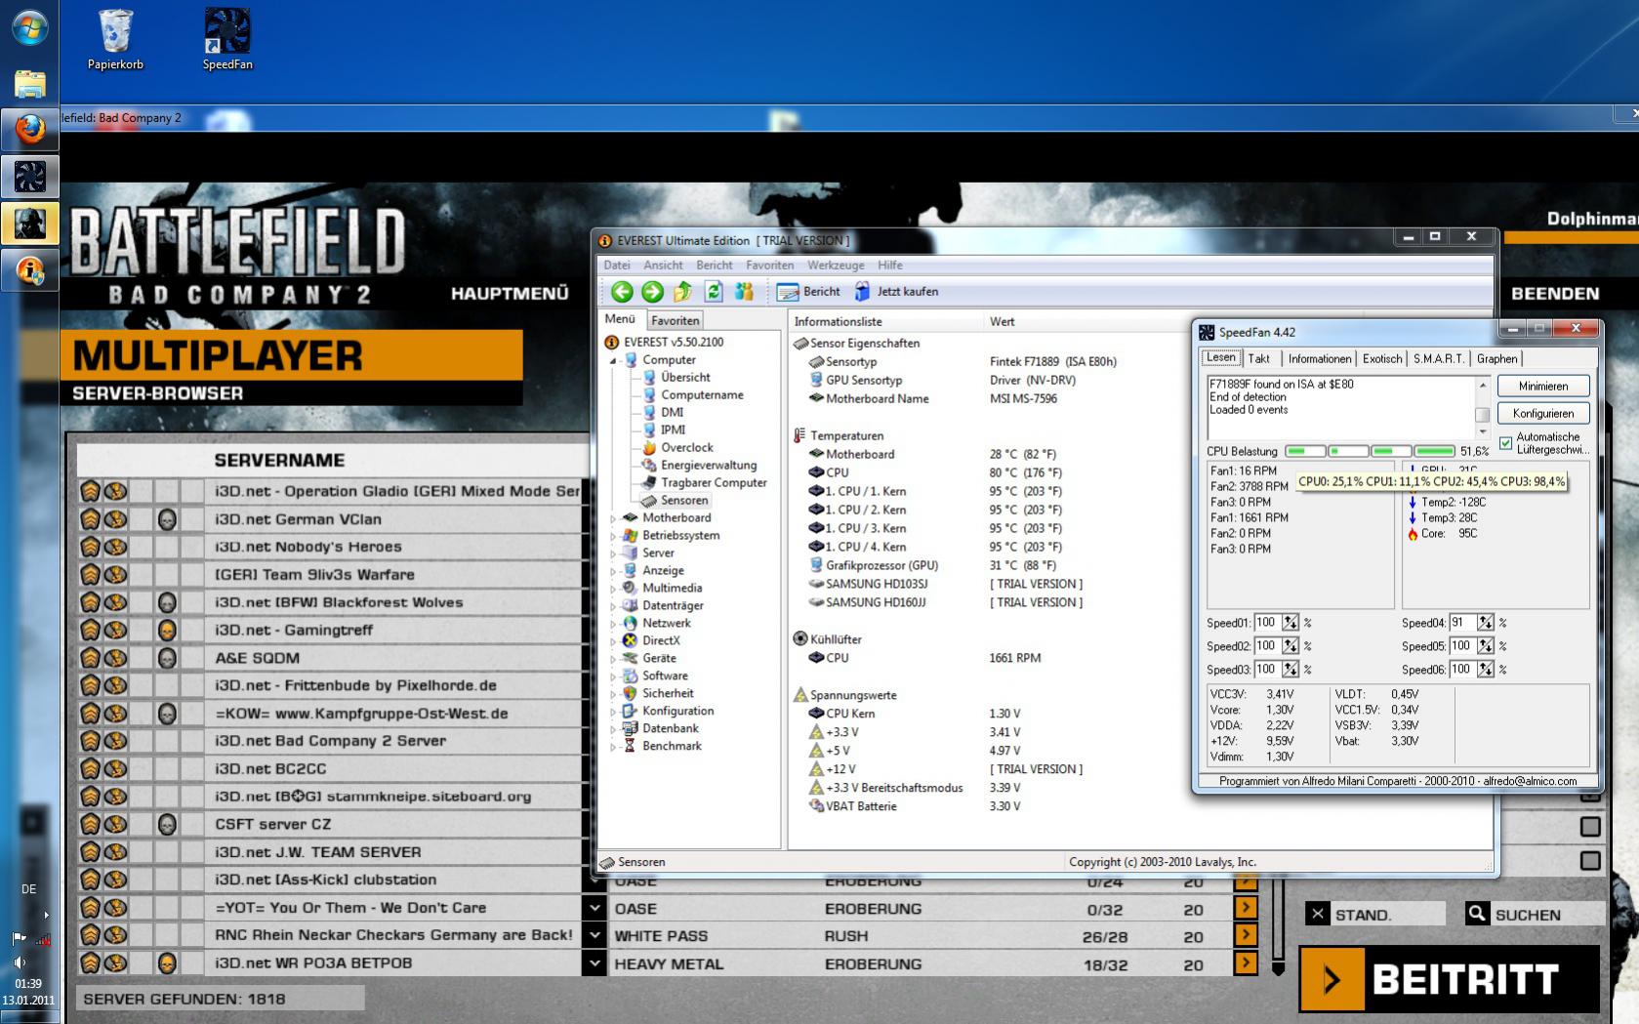The height and width of the screenshot is (1024, 1639).
Task: Switch to the Takt tab in SpeedFan
Action: pos(1259,359)
